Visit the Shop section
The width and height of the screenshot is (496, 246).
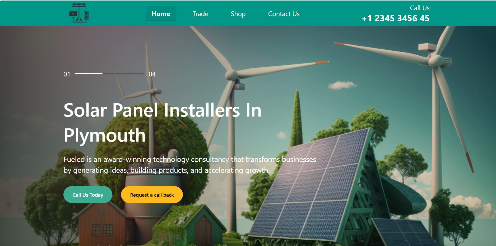tap(238, 13)
